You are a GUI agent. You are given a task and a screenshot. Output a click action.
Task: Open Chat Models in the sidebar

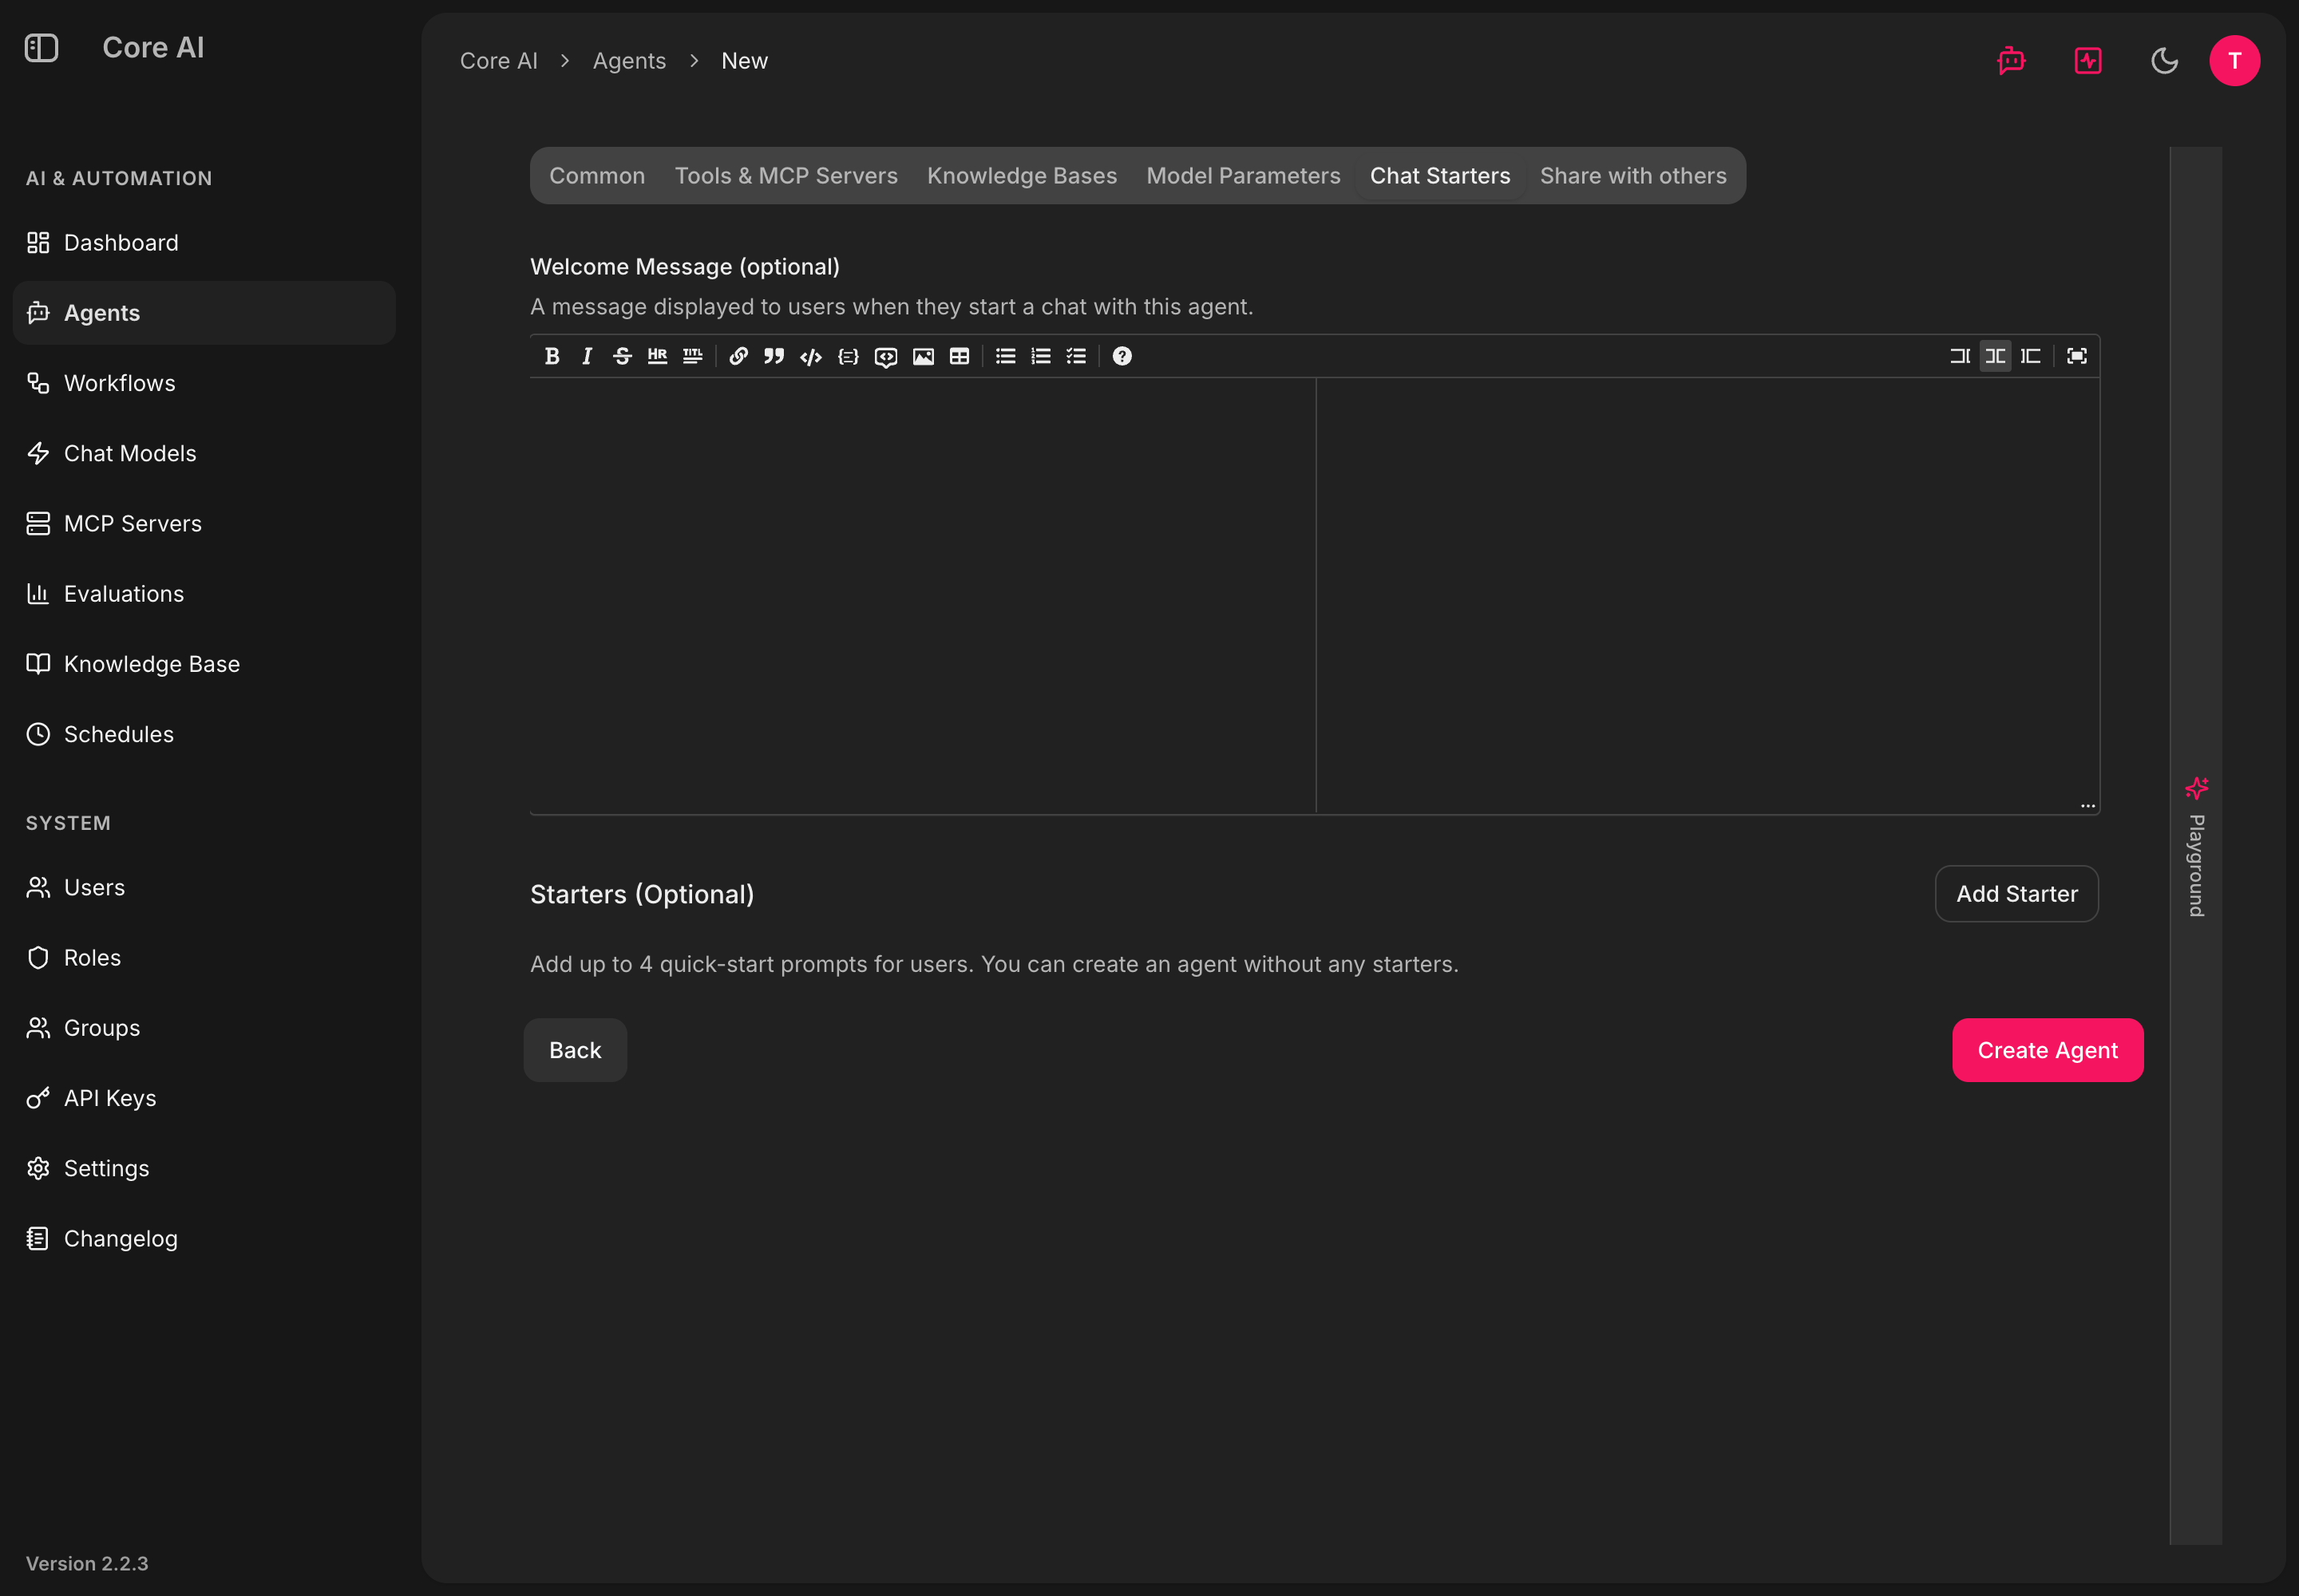[x=204, y=453]
